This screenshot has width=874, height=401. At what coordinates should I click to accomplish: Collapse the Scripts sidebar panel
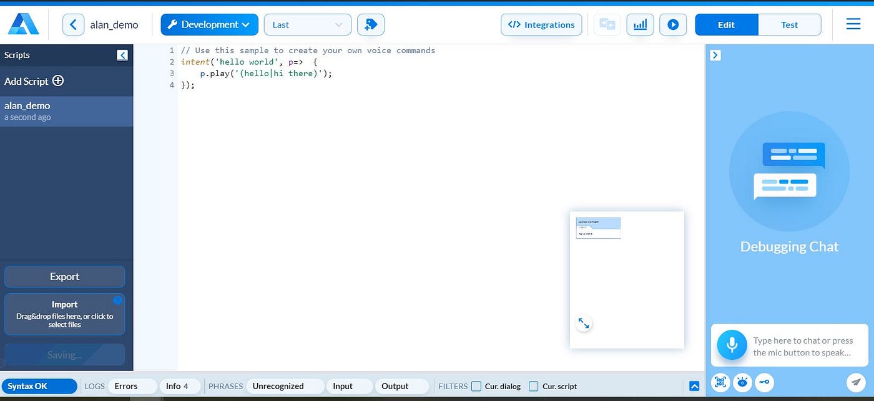(122, 55)
